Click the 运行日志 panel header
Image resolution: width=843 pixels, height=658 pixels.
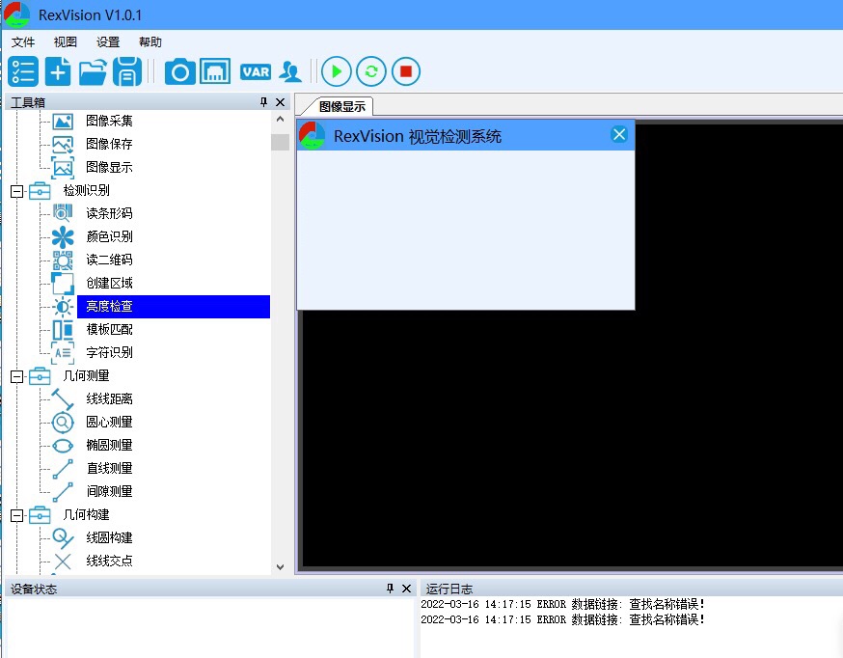click(631, 589)
